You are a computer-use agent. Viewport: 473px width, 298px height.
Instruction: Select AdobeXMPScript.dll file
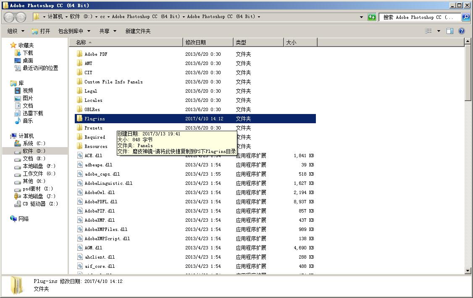pos(107,238)
